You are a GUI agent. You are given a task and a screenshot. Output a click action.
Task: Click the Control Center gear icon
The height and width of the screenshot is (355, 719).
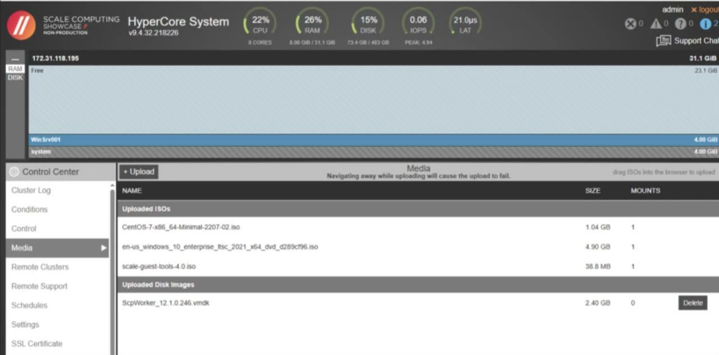click(x=14, y=172)
